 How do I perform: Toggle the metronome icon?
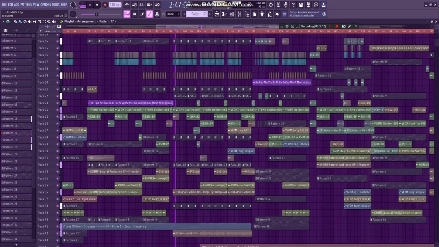coord(127,5)
